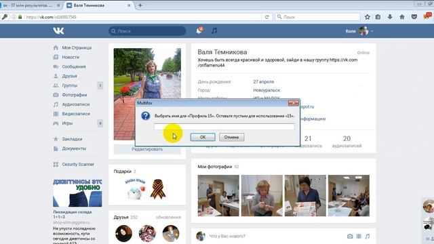
Task: Click the user avatar in the header
Action: [x=363, y=31]
